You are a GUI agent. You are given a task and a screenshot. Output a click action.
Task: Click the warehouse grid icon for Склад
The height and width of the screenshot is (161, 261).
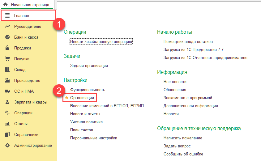(x=7, y=70)
